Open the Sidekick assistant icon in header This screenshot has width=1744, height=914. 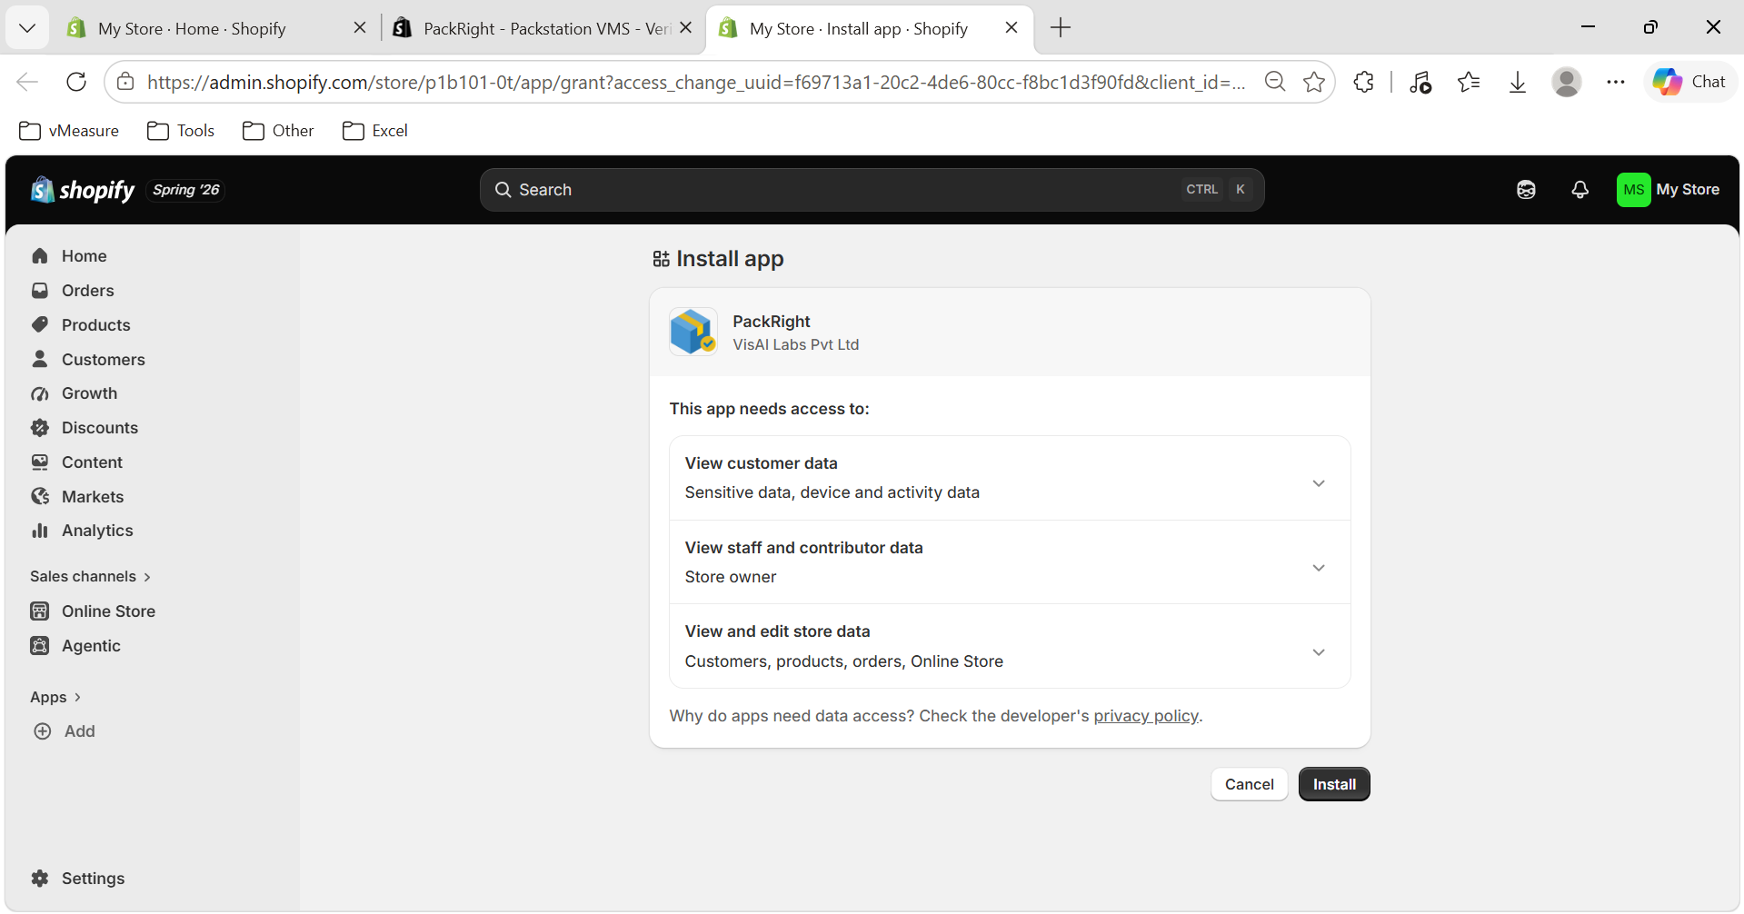coord(1527,190)
